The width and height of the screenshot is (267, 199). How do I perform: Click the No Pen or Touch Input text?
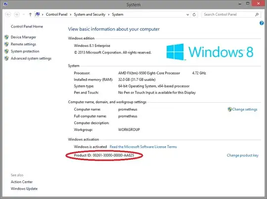click(x=157, y=92)
